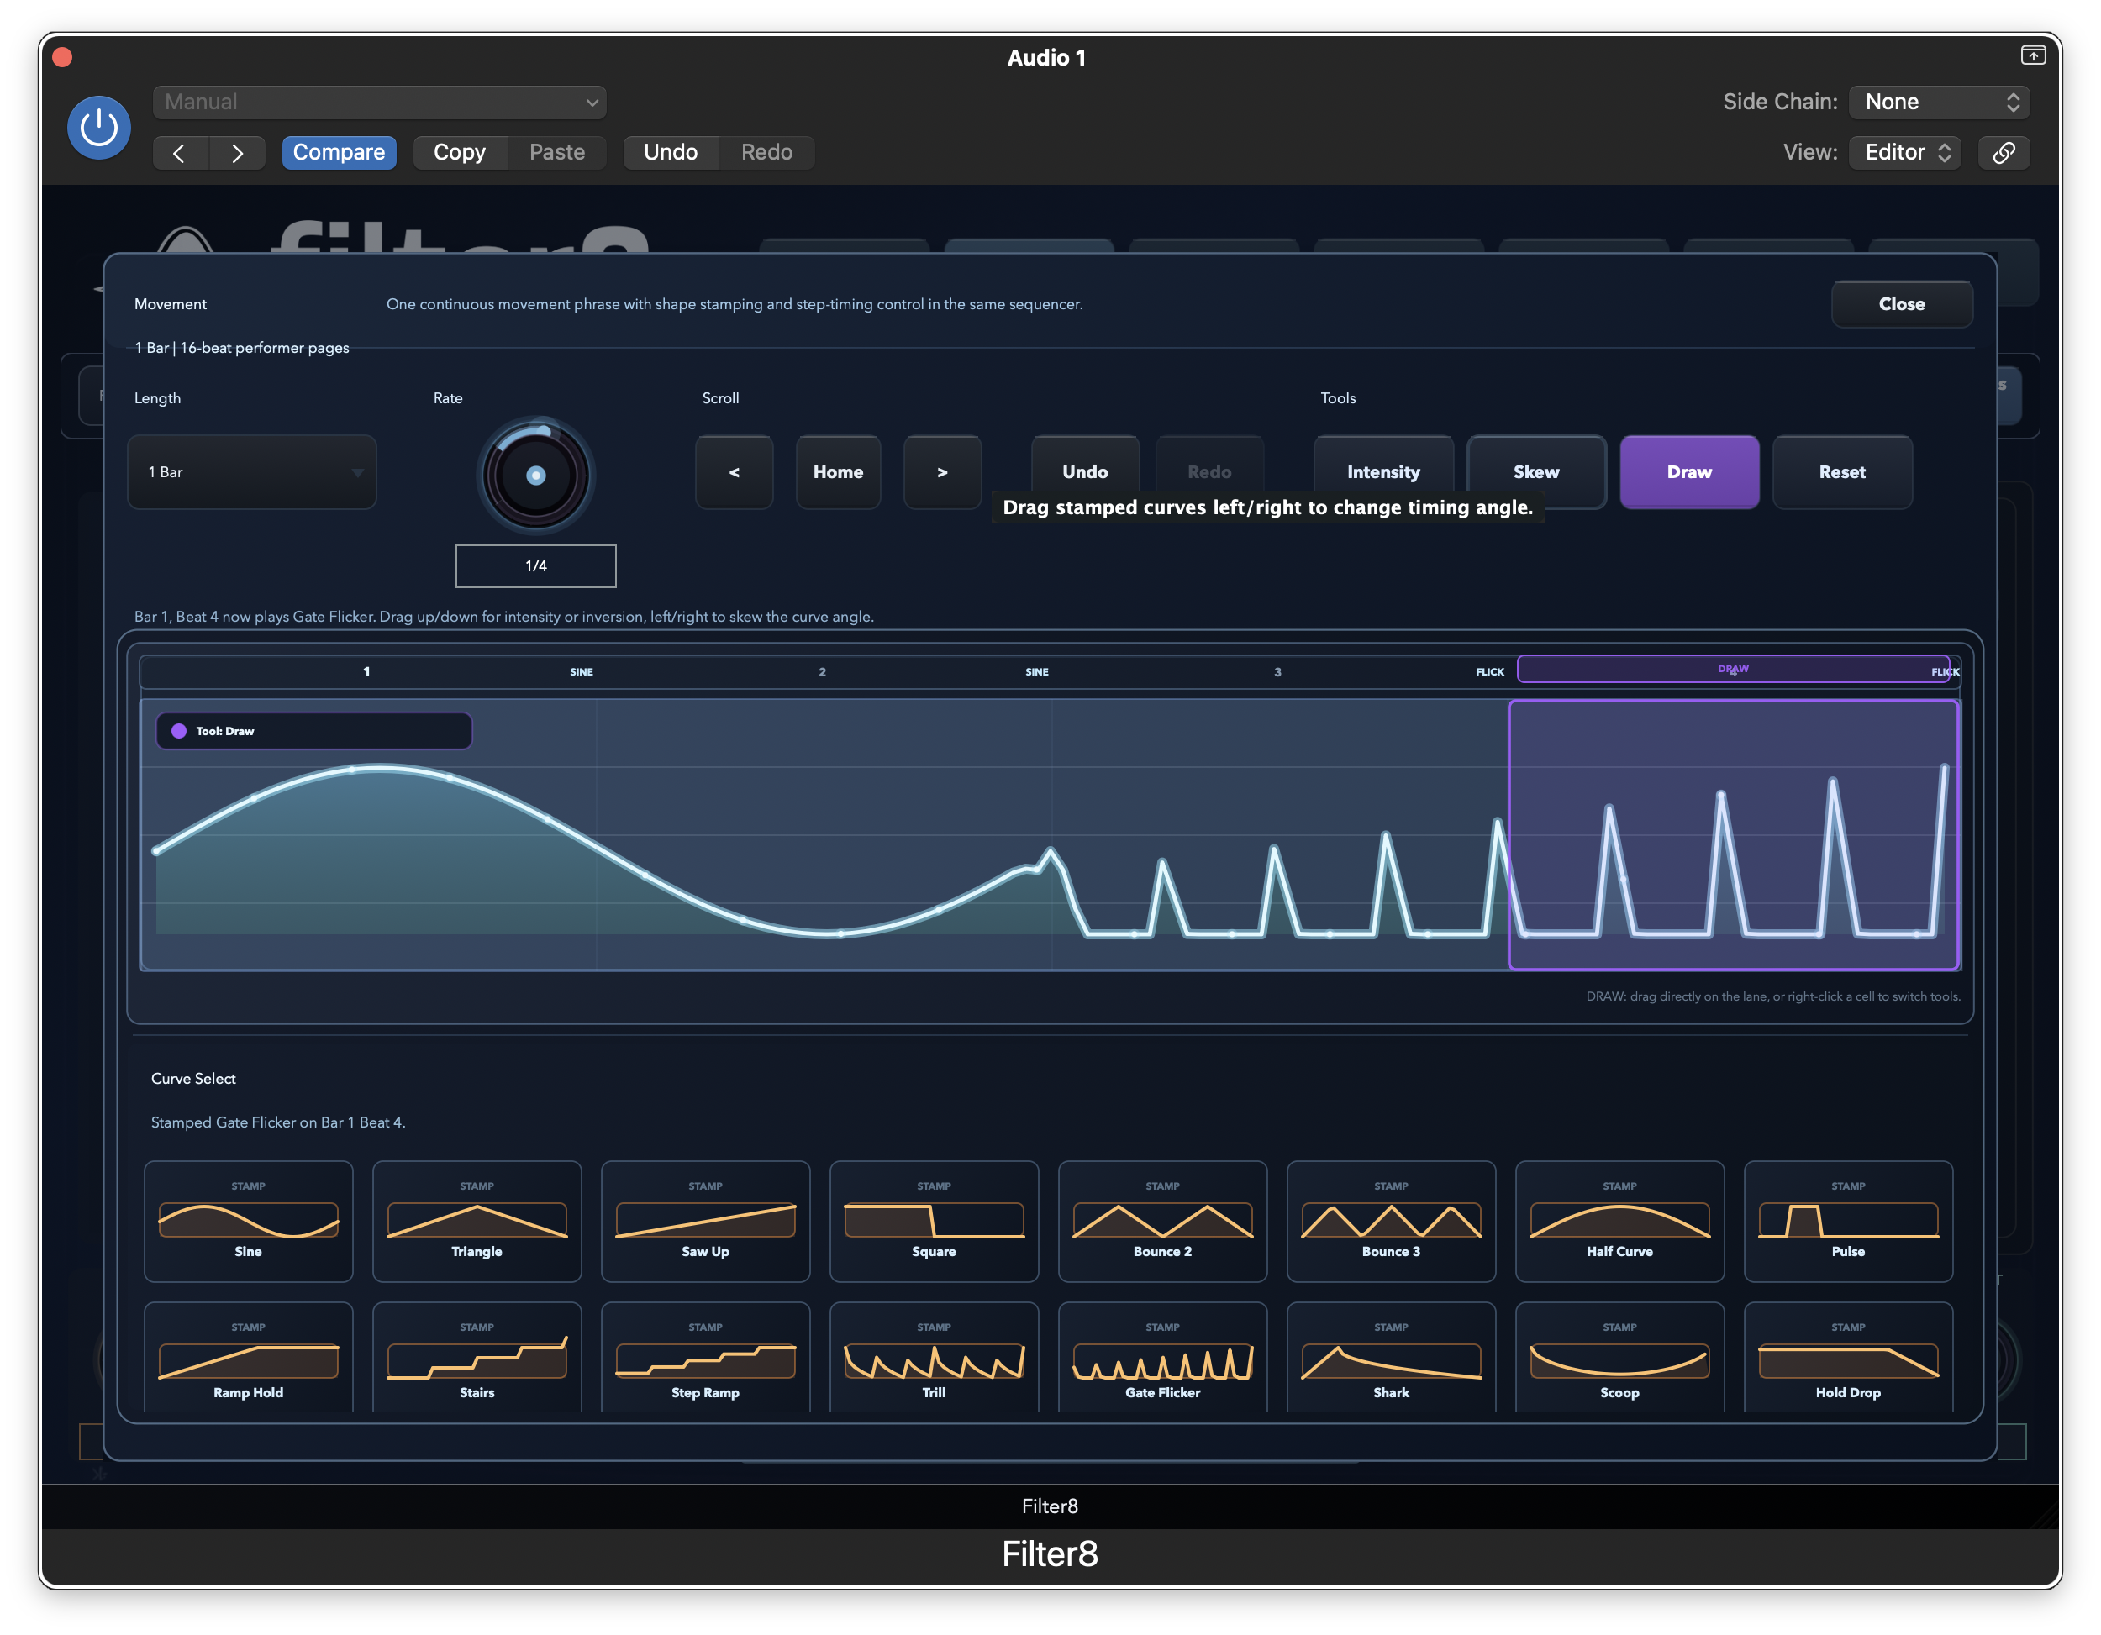This screenshot has height=1635, width=2101.
Task: Click the Tool: Draw indicator badge
Action: coord(313,731)
